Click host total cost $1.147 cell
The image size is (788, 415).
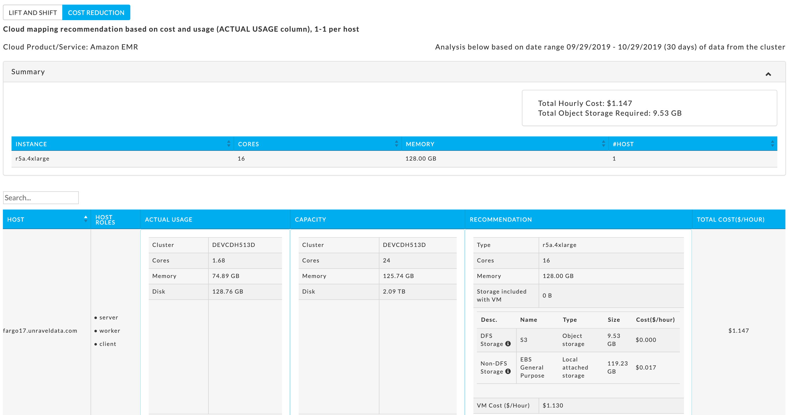[738, 330]
